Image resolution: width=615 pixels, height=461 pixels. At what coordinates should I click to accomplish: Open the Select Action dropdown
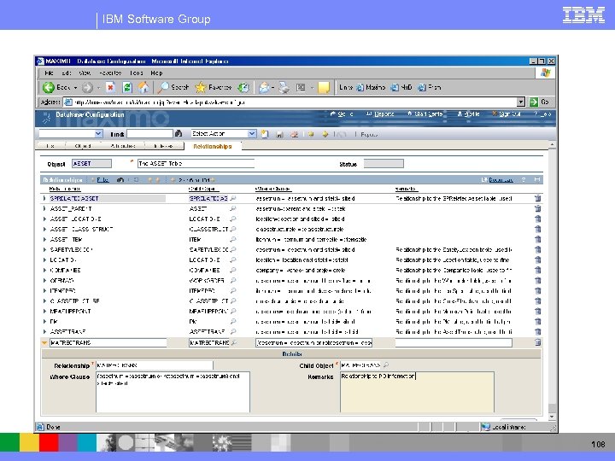pos(252,134)
